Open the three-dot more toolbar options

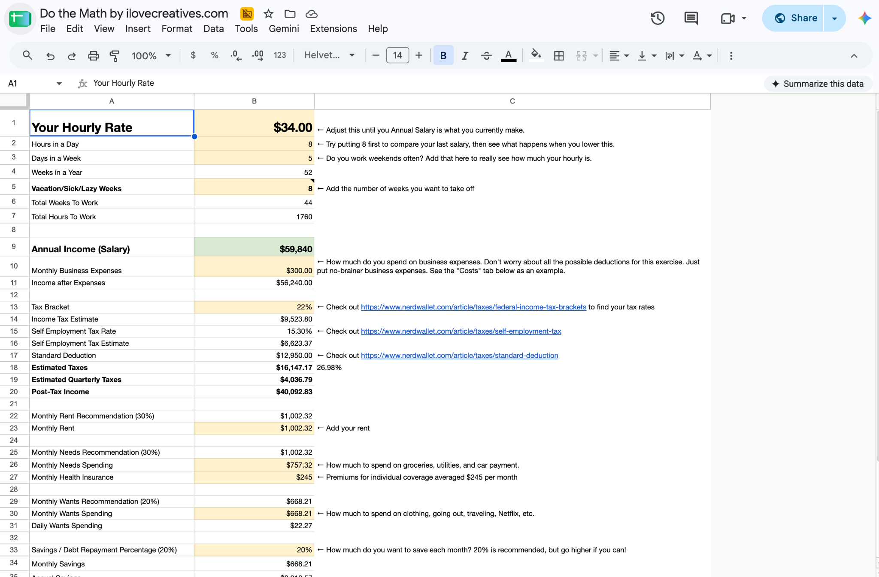(731, 55)
